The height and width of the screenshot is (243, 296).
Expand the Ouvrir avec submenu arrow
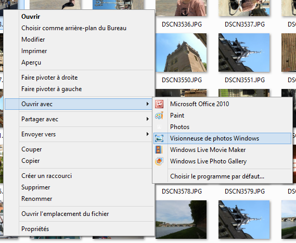[148, 104]
